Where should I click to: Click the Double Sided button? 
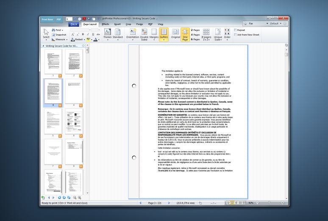pos(144,34)
